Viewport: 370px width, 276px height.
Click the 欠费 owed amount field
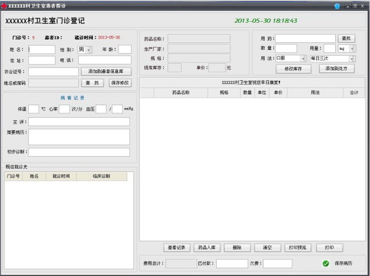point(278,264)
